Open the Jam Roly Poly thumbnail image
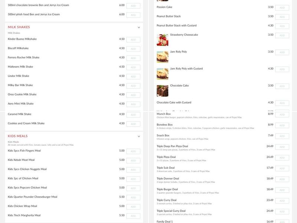The width and height of the screenshot is (297, 223). click(163, 57)
